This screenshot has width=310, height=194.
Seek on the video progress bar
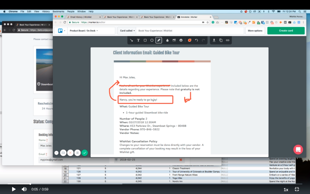(155, 184)
